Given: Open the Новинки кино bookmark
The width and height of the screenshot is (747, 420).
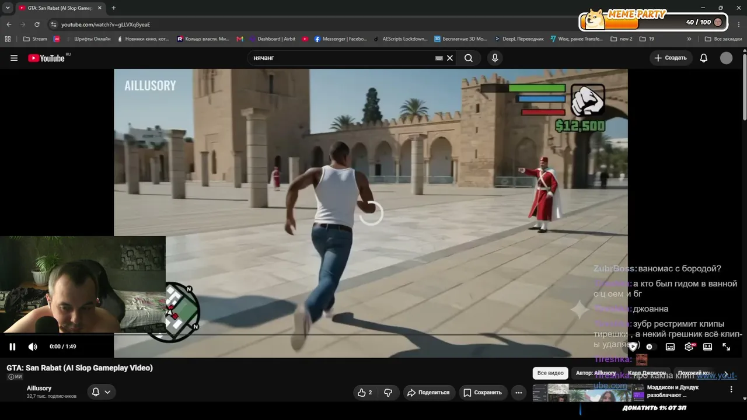Looking at the screenshot, I should [x=143, y=39].
